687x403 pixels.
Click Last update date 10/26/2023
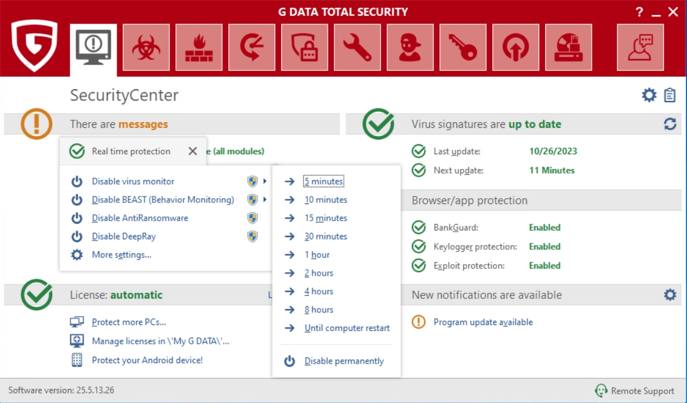(x=553, y=151)
